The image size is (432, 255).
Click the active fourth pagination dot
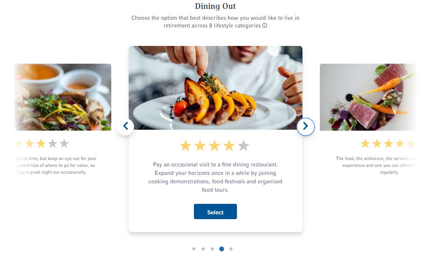coord(222,249)
